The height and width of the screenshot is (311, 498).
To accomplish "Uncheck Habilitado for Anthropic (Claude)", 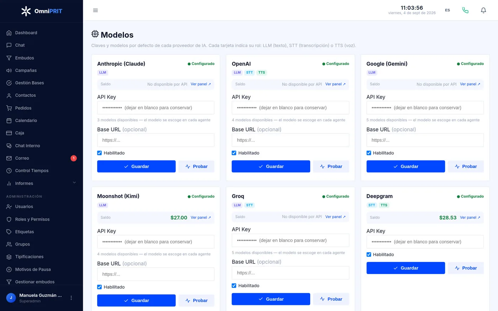I will pos(100,153).
